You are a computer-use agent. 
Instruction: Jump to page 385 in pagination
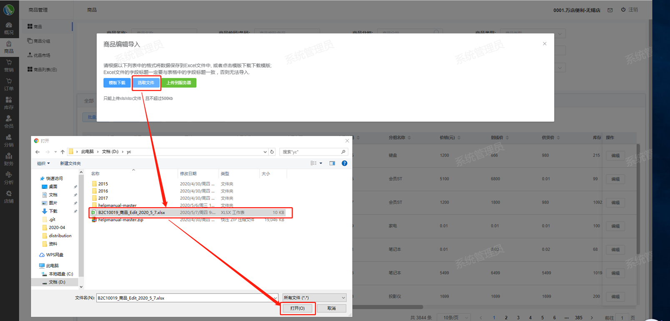[x=579, y=318]
